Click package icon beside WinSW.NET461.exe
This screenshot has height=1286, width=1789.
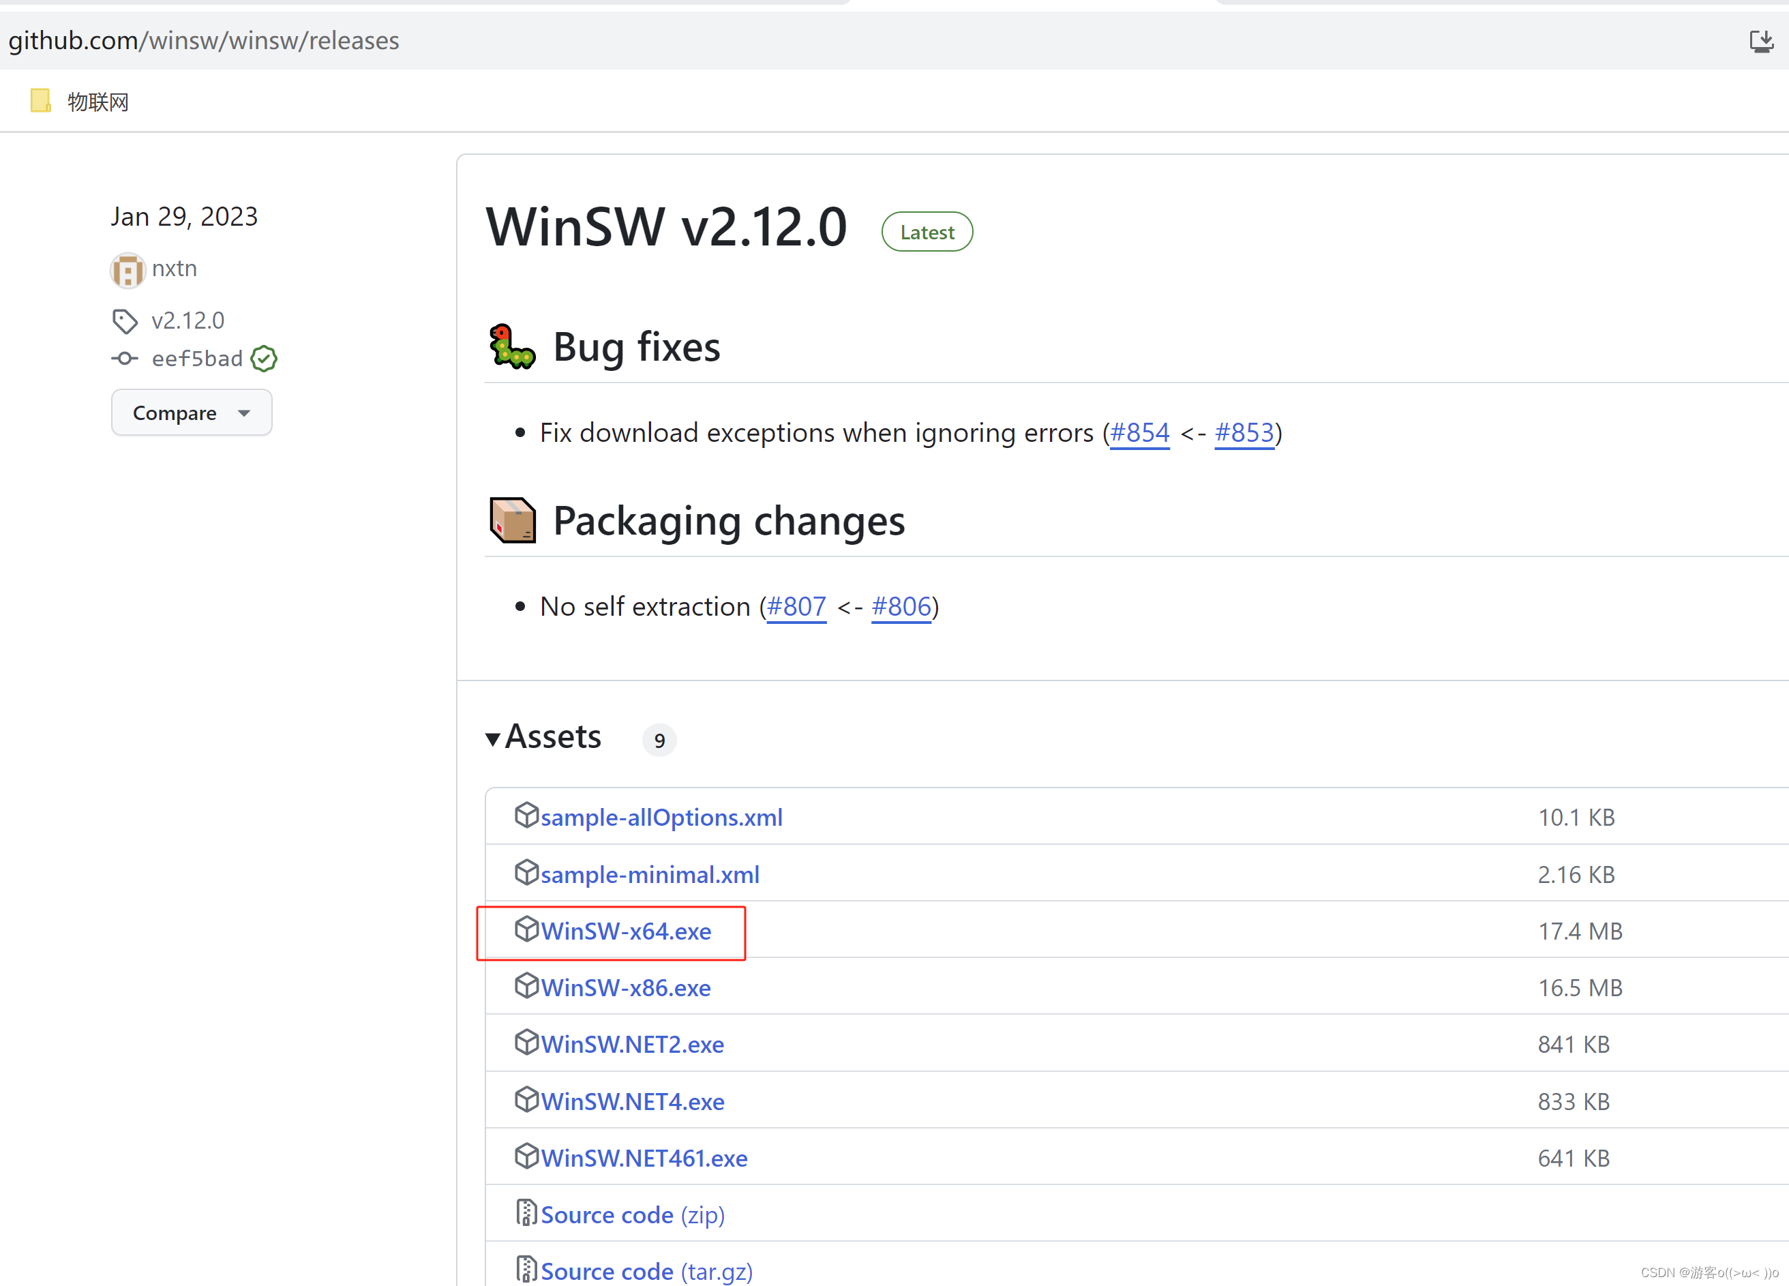point(526,1156)
